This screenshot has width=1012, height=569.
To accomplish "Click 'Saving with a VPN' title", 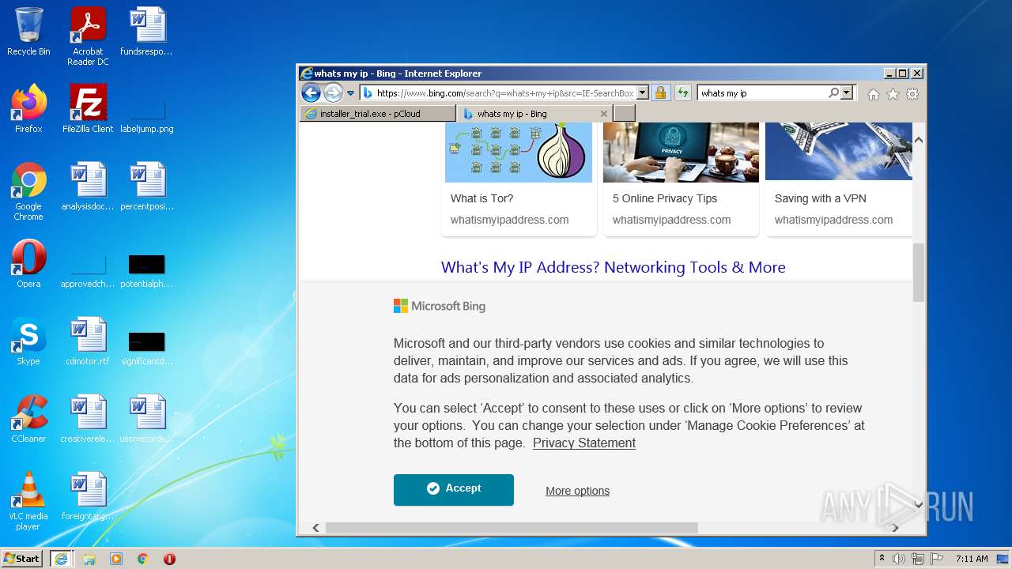I will coord(820,198).
